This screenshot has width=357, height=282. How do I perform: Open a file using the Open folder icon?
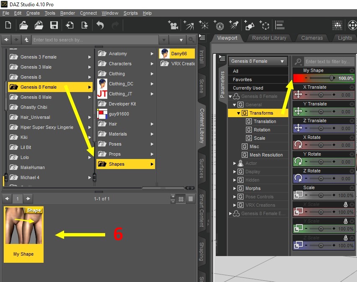[23, 25]
